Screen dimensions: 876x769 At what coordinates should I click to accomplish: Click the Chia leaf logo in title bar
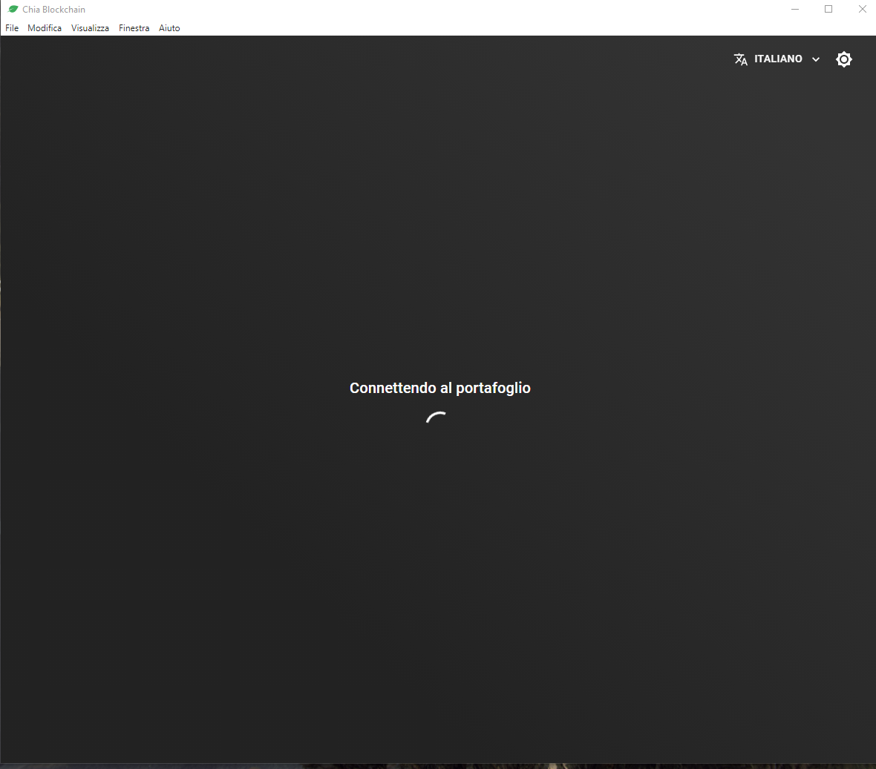[x=13, y=9]
